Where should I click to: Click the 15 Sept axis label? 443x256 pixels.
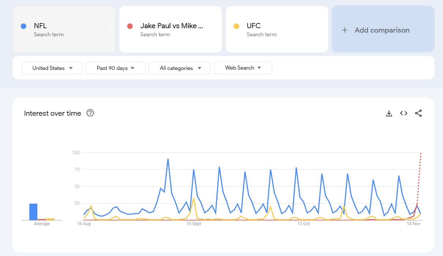(194, 224)
